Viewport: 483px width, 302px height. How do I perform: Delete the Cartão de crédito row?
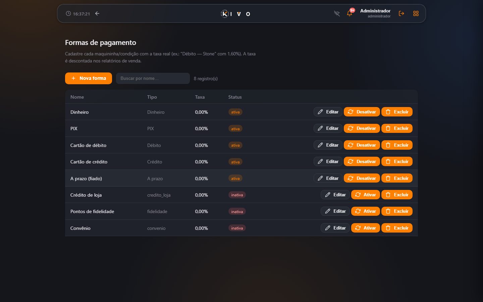pos(397,161)
